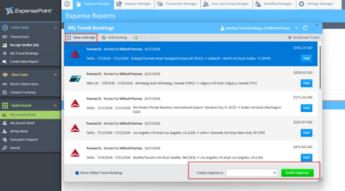Collapse the View Tasks section
Screen dimensions: 345x191
(x=56, y=75)
